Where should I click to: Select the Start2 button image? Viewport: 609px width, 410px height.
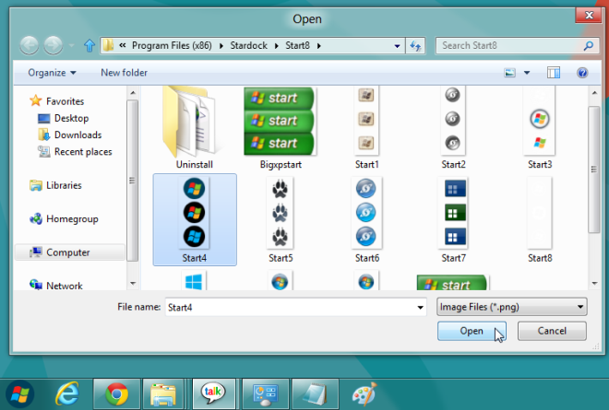(x=453, y=128)
